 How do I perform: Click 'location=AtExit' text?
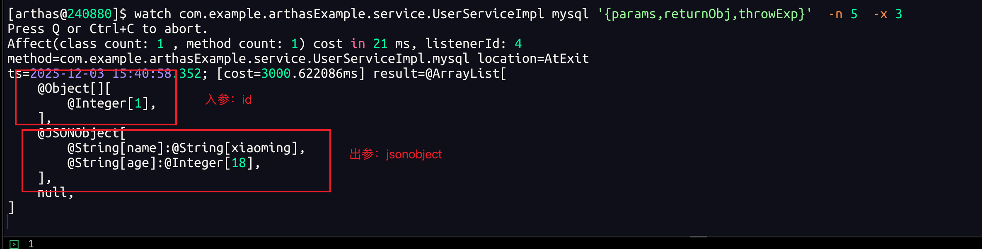pyautogui.click(x=533, y=59)
